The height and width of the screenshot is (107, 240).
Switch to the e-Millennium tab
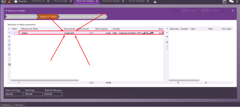point(38,1)
